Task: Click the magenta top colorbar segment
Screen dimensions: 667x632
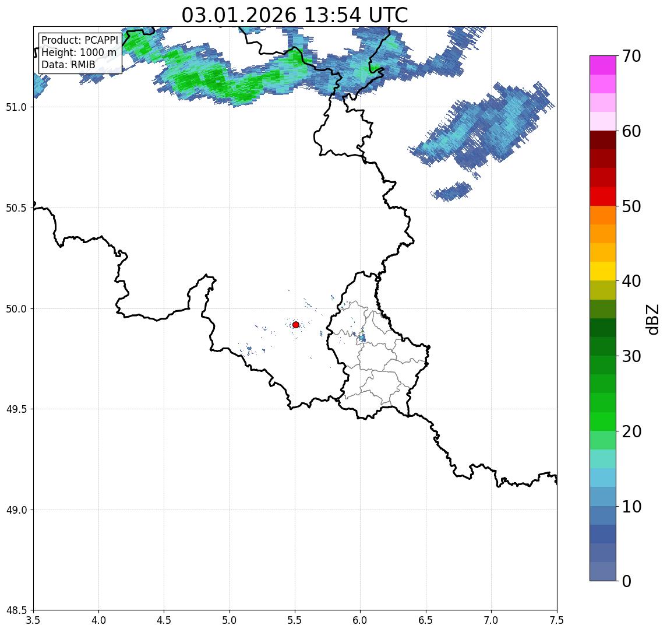Action: 603,65
